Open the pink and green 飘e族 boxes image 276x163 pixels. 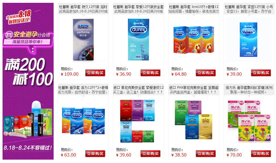point(249,121)
